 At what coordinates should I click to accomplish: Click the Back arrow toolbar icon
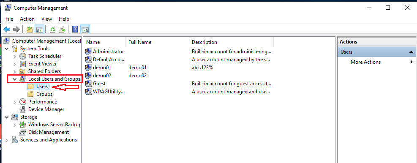coord(7,29)
